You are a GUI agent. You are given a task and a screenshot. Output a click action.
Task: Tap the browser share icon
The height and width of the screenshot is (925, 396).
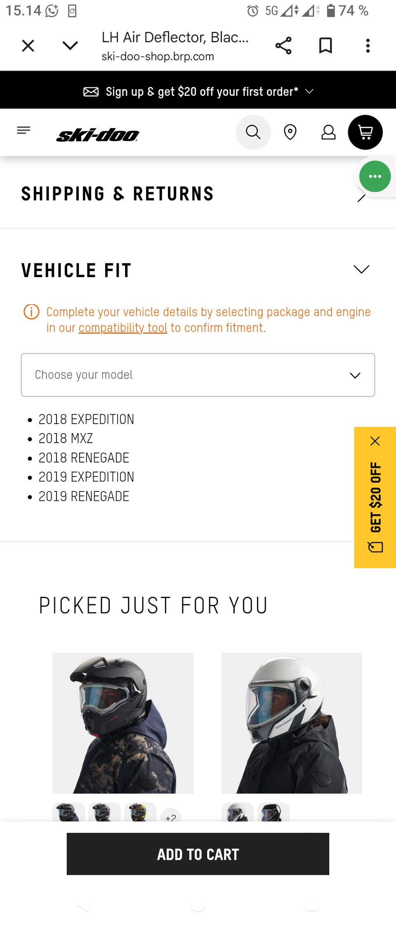coord(283,45)
